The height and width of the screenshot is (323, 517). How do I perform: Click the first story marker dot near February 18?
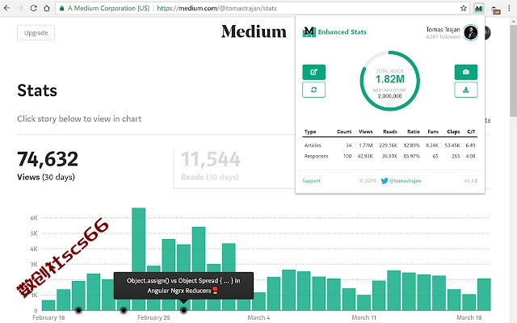(x=78, y=310)
